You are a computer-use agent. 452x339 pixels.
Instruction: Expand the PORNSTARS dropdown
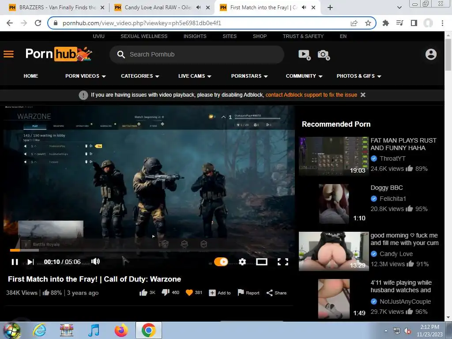(250, 76)
